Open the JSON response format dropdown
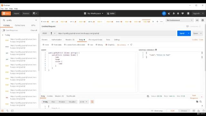Screen dimensions: 206x116 click(x=83, y=102)
